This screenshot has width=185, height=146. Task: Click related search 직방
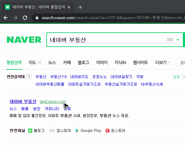point(140,77)
